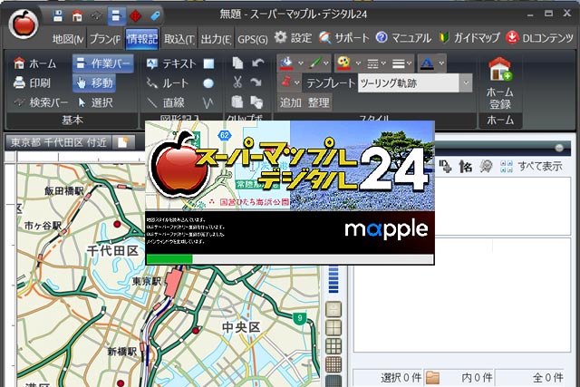Open the 取込 ribbon tab
Image resolution: width=580 pixels, height=387 pixels.
tap(179, 38)
